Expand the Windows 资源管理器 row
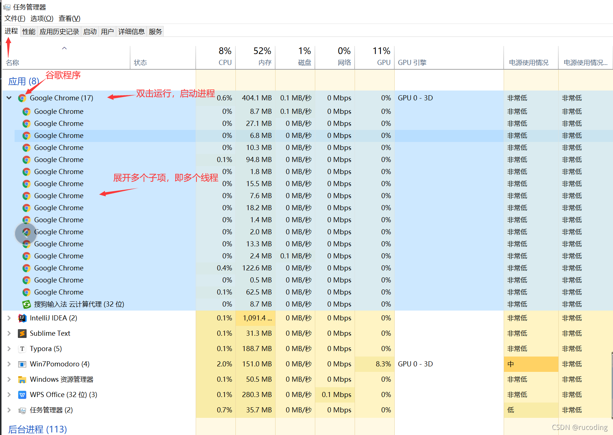This screenshot has height=435, width=613. coord(9,380)
